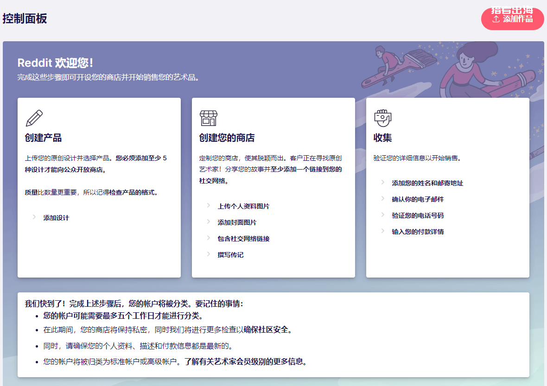This screenshot has height=386, width=547.
Task: Click the text 确保社区安全
Action: [266, 330]
